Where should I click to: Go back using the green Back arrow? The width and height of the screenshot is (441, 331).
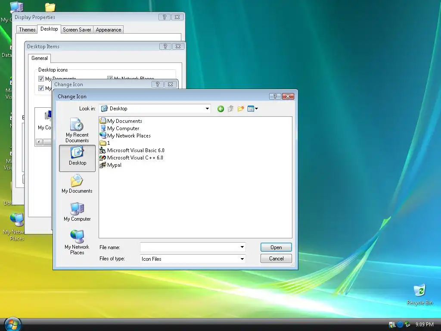(x=220, y=109)
